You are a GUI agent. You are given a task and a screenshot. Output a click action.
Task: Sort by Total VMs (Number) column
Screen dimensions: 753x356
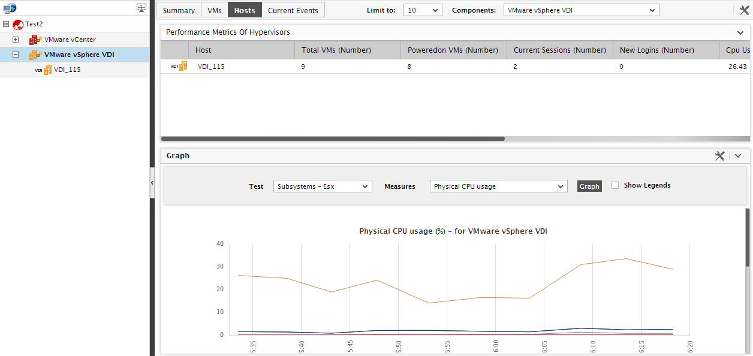click(348, 50)
